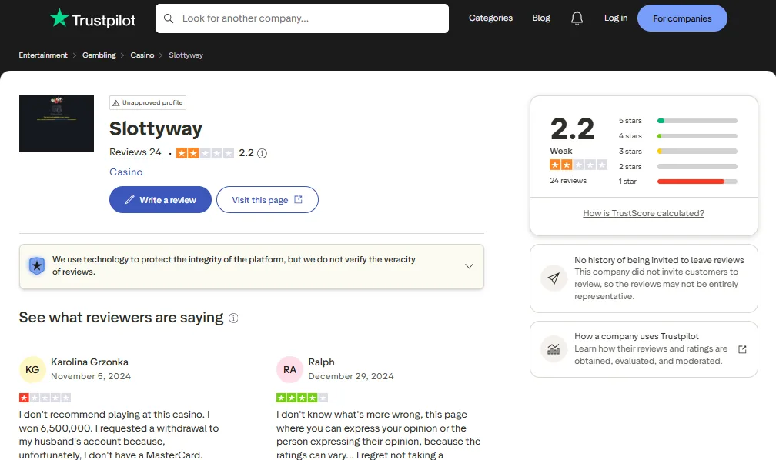Click the 1 star red rating bar
Screen dimensions: 776x460
(x=697, y=182)
